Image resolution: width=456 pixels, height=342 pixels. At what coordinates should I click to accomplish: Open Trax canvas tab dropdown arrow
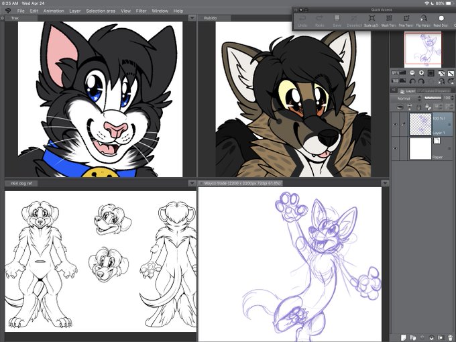point(192,18)
